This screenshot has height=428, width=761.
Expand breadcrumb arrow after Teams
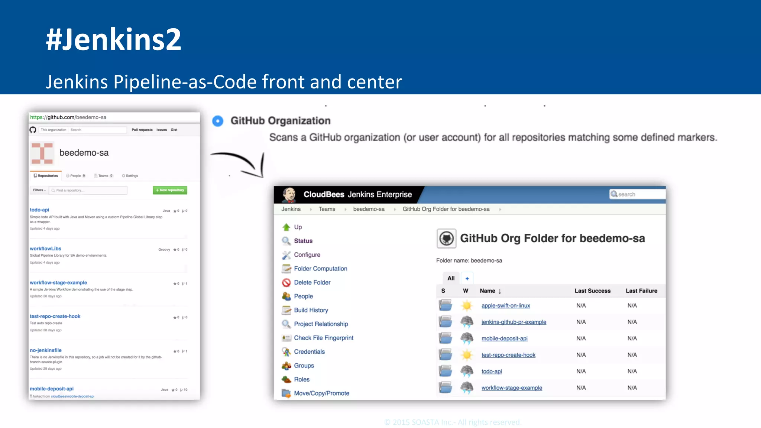tap(346, 210)
